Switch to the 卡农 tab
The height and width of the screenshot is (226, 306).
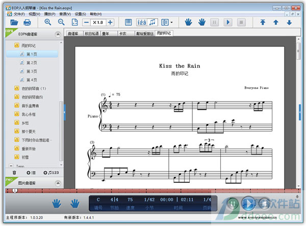point(126,34)
